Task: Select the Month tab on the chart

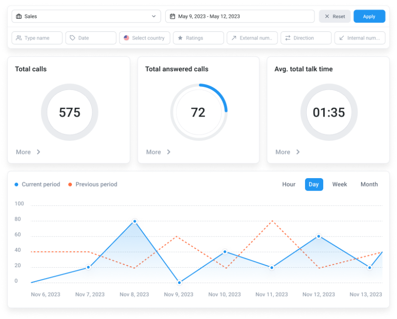Action: point(369,184)
